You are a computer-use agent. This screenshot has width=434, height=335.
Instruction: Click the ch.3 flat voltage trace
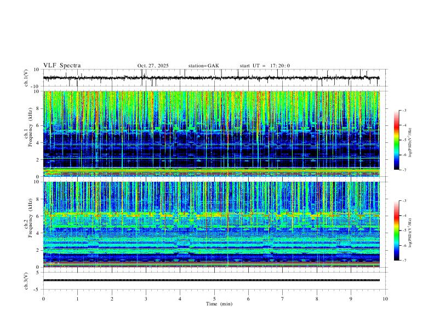tap(211, 280)
